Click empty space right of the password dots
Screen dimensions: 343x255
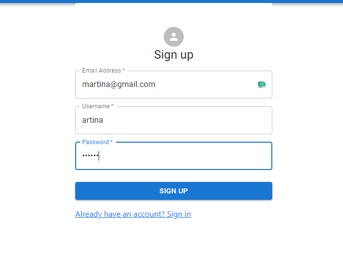click(199, 156)
